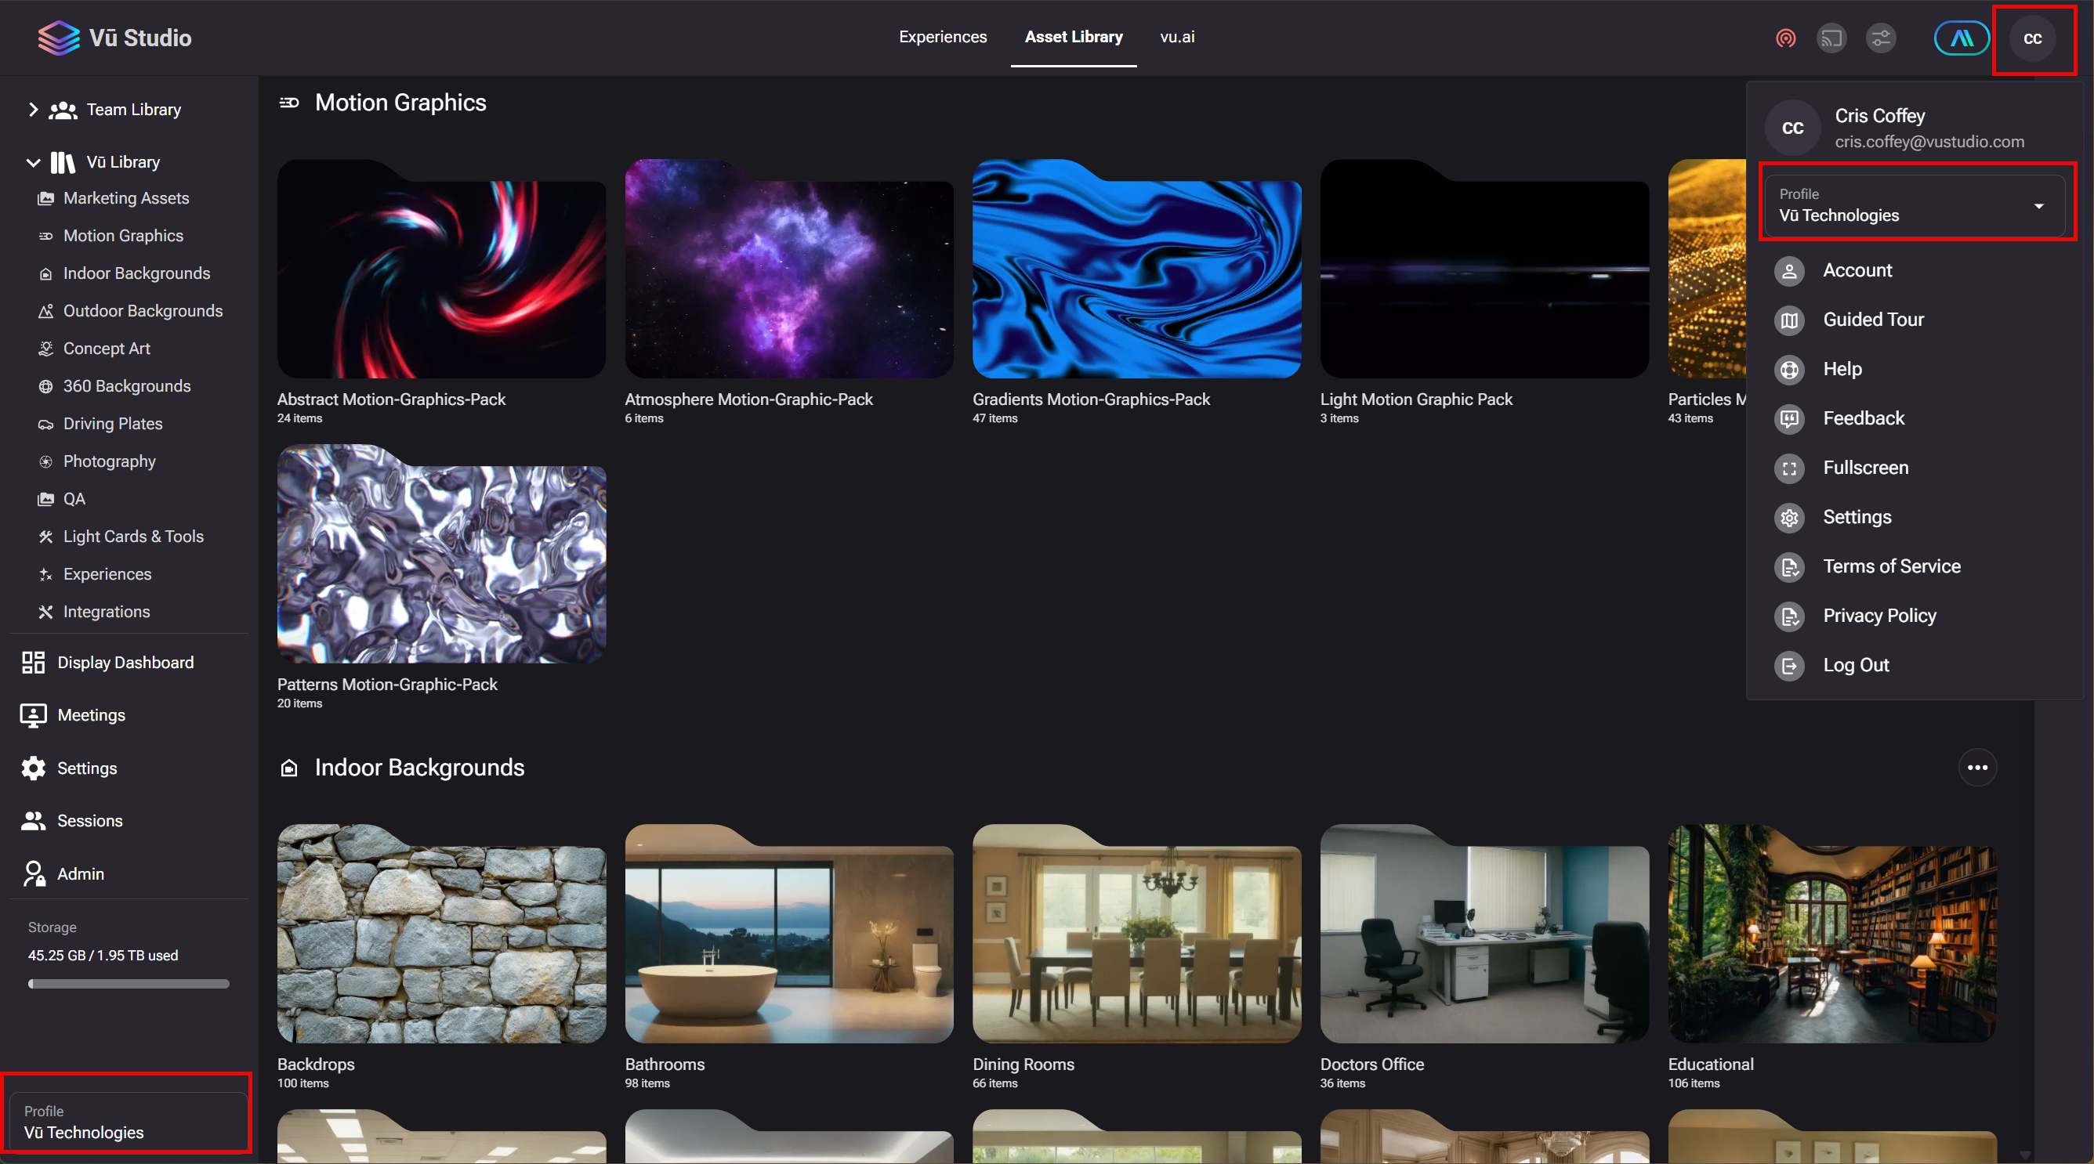Image resolution: width=2094 pixels, height=1164 pixels.
Task: Open the Vū Technologies profile dropdown in menu
Action: 1916,205
